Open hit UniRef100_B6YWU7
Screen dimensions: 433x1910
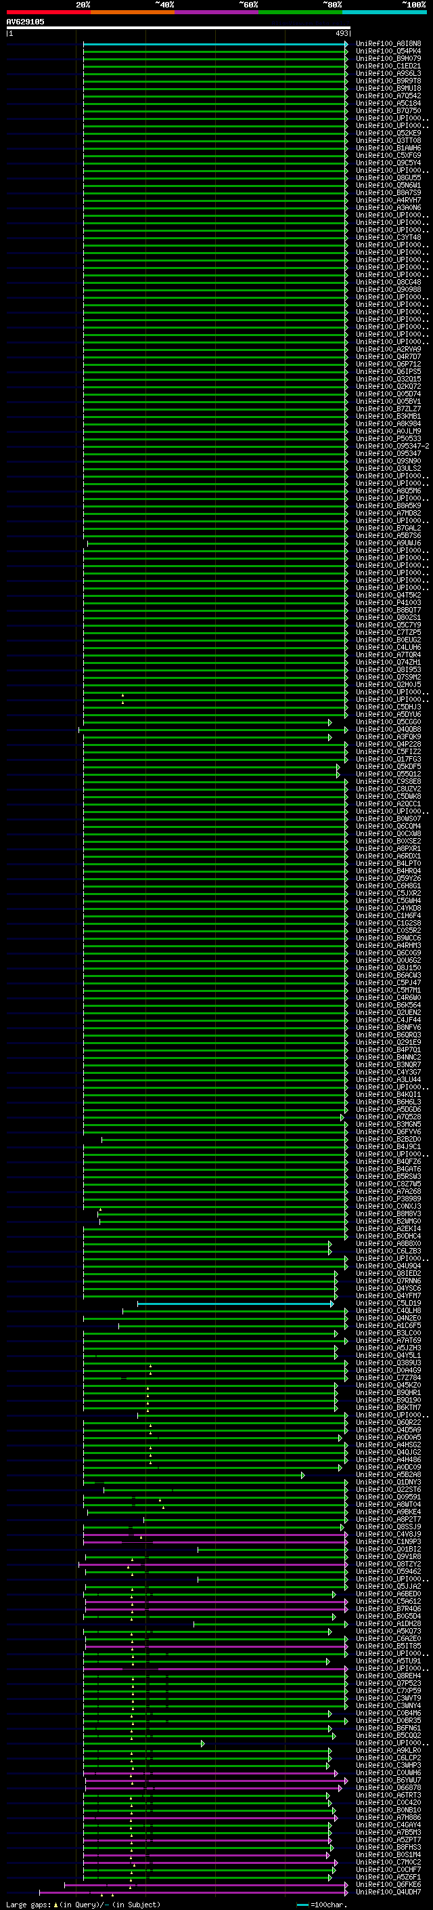click(388, 1780)
